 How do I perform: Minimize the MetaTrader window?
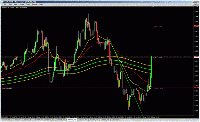[194, 2]
